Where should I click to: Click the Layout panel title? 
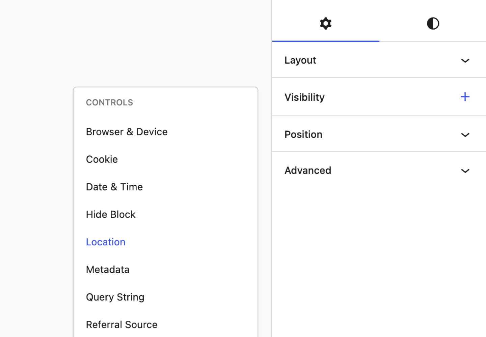[x=300, y=60]
